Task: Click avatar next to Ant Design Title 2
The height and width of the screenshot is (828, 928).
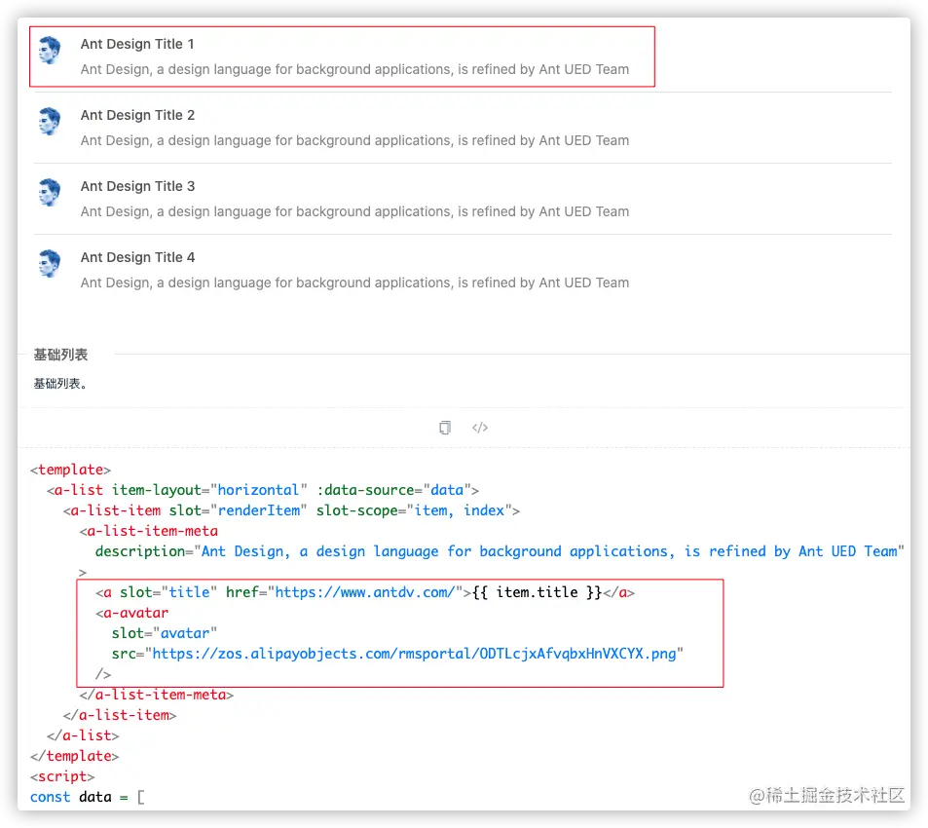Action: point(50,121)
